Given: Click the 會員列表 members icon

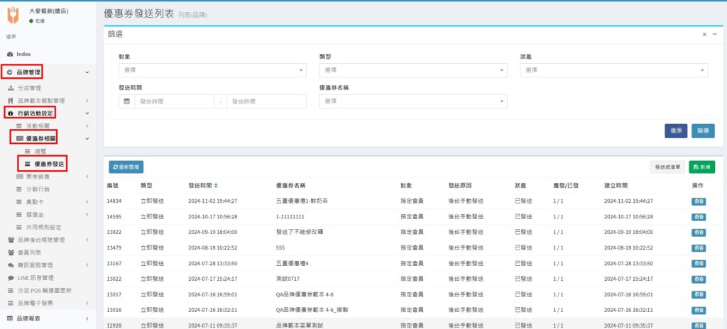Looking at the screenshot, I should tap(10, 252).
